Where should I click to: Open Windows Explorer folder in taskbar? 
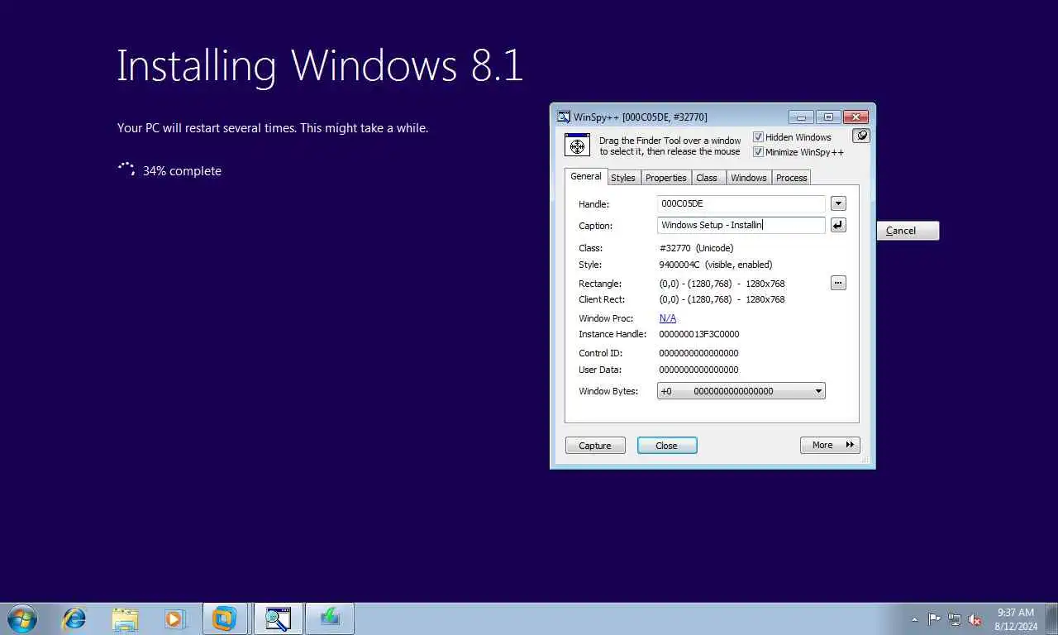coord(125,618)
